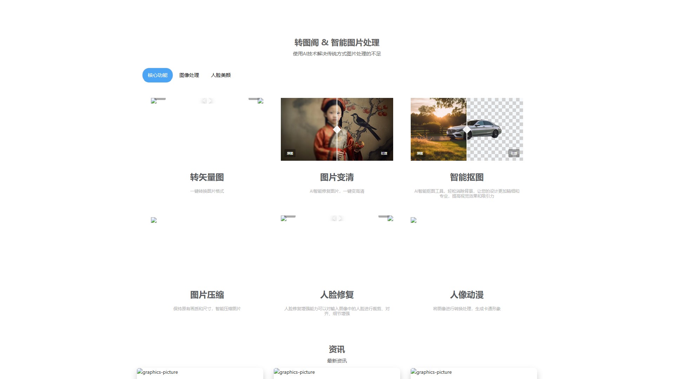The height and width of the screenshot is (379, 674).
Task: Switch to the 人脸美颜 tab
Action: (221, 75)
